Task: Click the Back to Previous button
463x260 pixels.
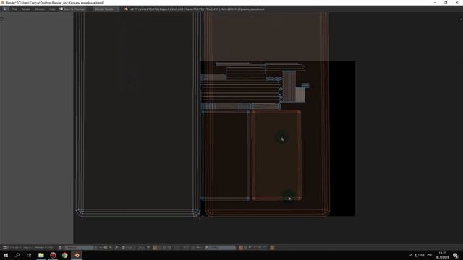Action: [x=72, y=9]
